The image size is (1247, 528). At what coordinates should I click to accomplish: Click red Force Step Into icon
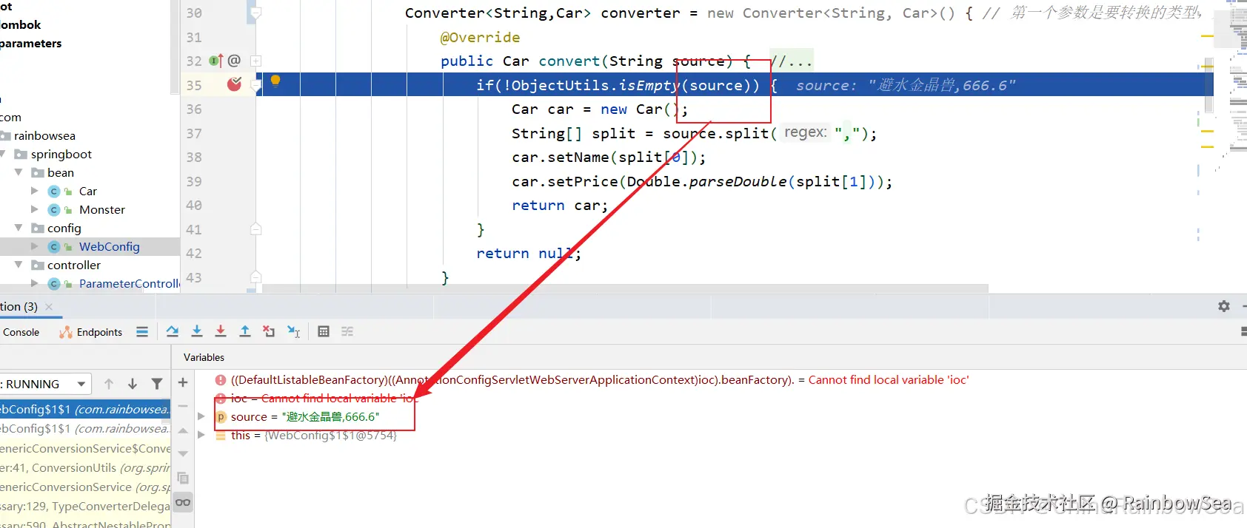click(x=221, y=331)
